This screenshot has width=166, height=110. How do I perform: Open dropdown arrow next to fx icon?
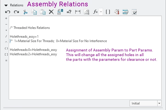[101, 12]
